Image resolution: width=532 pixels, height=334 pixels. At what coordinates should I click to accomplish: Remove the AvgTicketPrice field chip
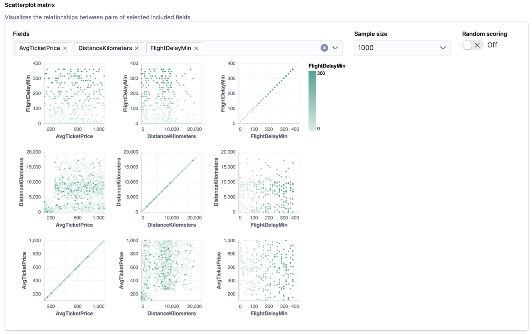pyautogui.click(x=66, y=48)
